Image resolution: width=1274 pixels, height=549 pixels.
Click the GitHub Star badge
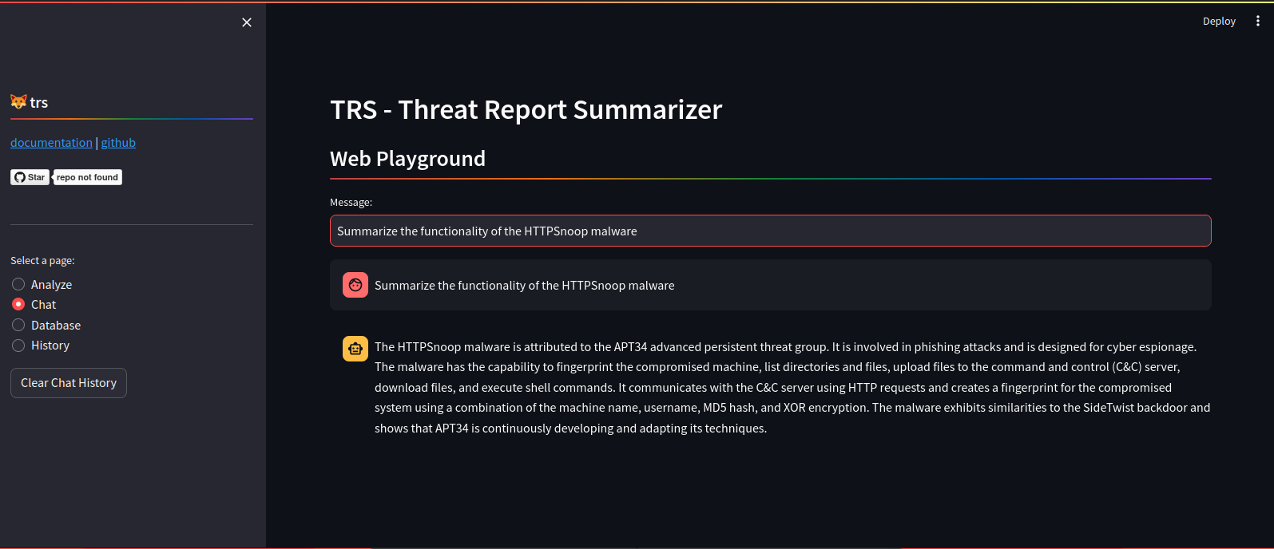pos(30,177)
